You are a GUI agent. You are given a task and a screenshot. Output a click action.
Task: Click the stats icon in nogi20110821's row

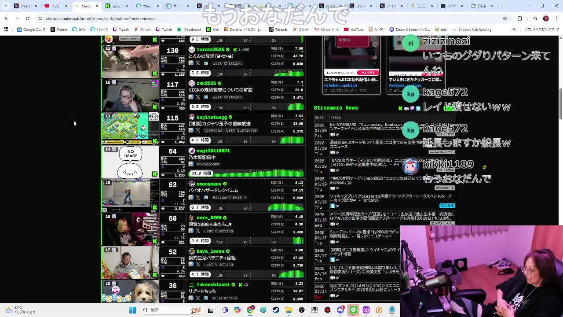pyautogui.click(x=191, y=164)
